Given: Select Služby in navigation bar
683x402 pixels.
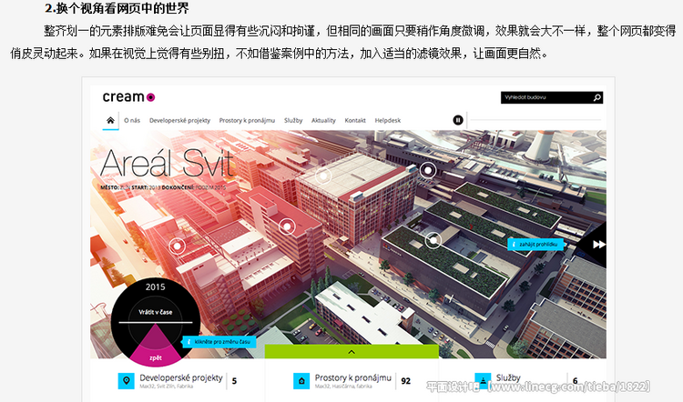Looking at the screenshot, I should click(293, 120).
